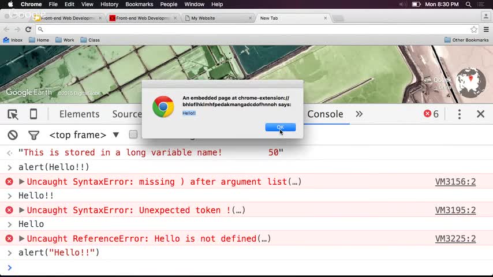Open Spotlight search magnifier icon
493x277 pixels.
(x=469, y=5)
